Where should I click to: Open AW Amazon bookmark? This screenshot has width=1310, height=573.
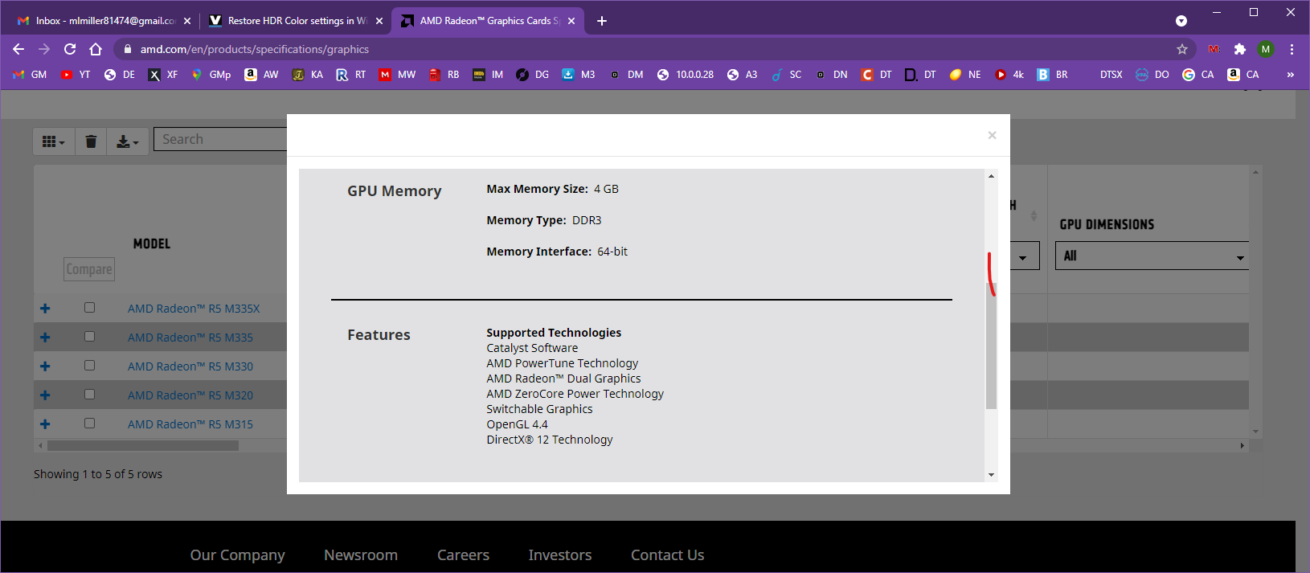point(262,75)
